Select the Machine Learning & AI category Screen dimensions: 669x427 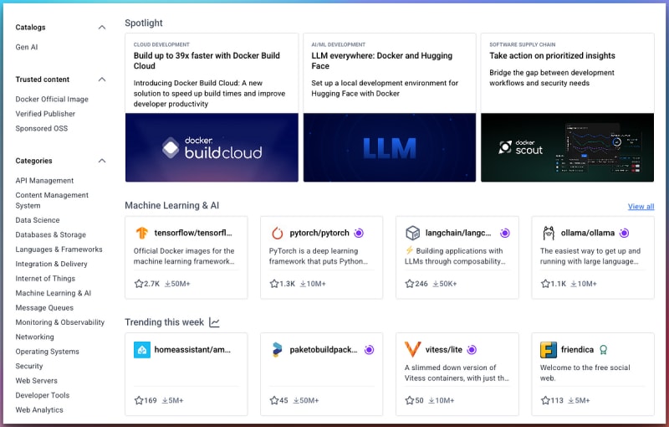[54, 293]
